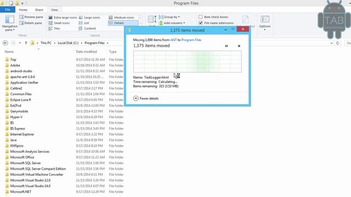351x197 pixels.
Task: Open the Add columns dropdown
Action: pos(172,23)
